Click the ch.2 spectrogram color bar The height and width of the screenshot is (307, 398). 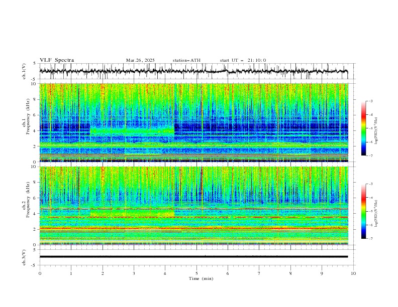pyautogui.click(x=363, y=211)
